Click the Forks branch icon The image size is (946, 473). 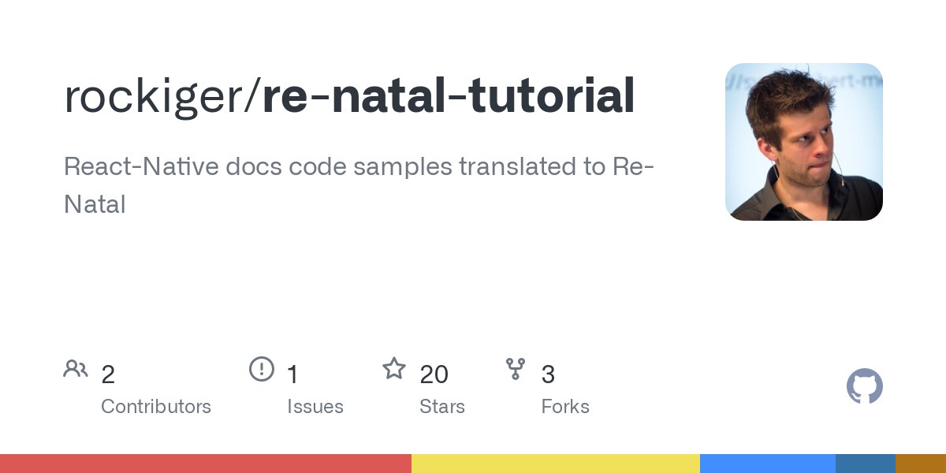click(x=516, y=369)
